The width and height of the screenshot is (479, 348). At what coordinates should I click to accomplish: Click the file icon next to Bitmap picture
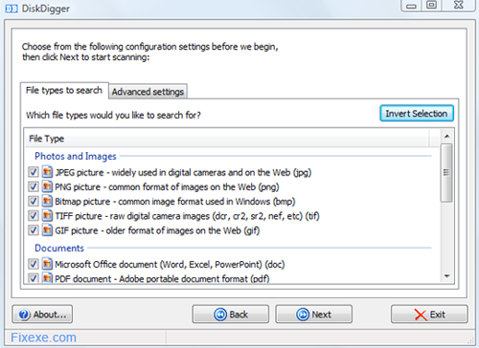(47, 201)
